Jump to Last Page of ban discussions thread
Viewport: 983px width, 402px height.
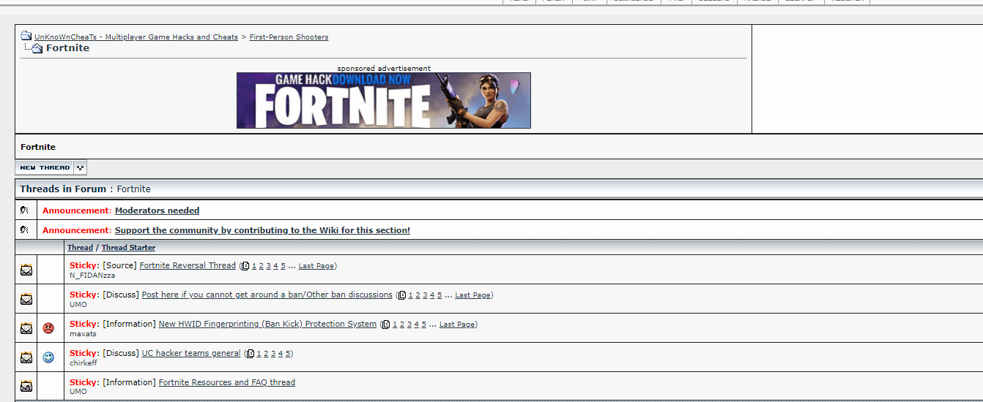coord(472,295)
